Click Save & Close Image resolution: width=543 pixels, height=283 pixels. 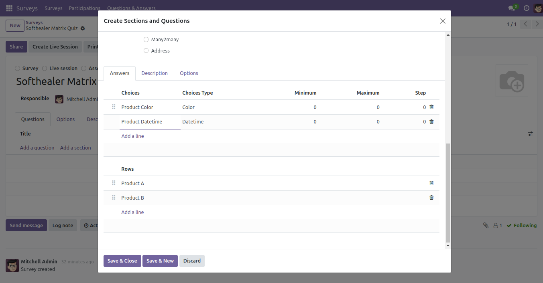point(122,261)
